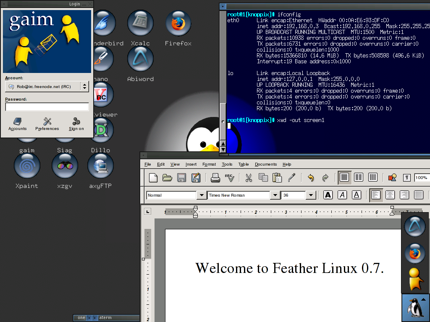This screenshot has width=430, height=322.
Task: Open the Print dialog via printer icon
Action: (215, 177)
